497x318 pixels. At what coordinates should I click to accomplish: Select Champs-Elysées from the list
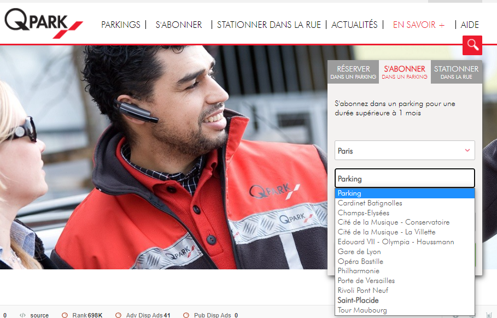click(x=405, y=213)
